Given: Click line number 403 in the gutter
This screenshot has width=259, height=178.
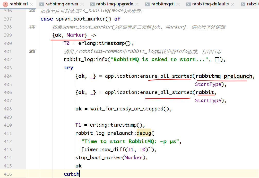Looking at the screenshot, I should (8, 68).
